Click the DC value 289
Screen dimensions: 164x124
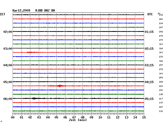[x=161, y=82]
